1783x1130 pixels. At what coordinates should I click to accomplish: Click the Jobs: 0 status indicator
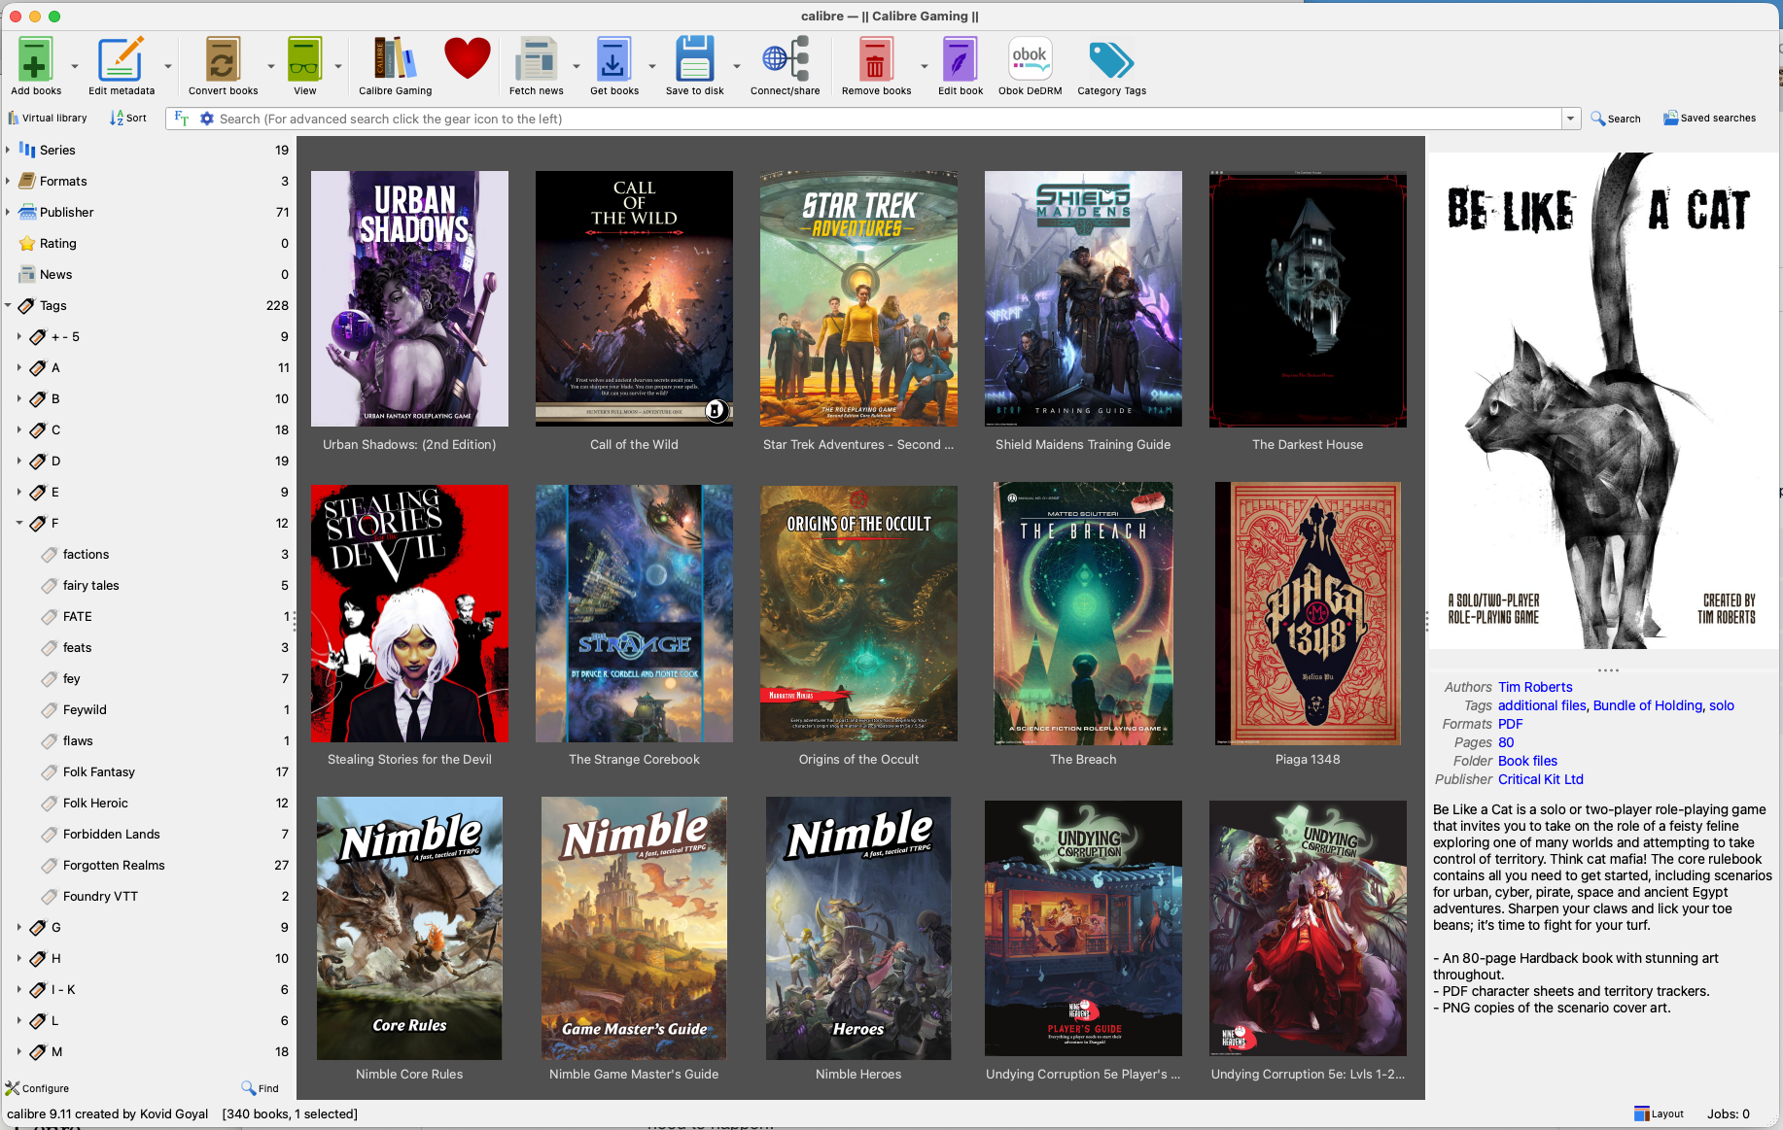click(1728, 1113)
